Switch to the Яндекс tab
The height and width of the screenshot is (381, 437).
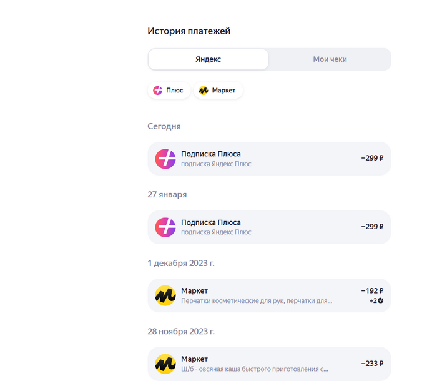click(x=208, y=59)
